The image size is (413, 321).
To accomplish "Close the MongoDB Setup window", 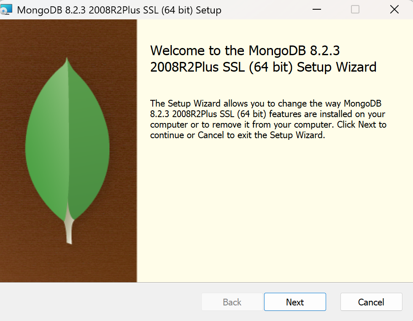I will point(394,9).
